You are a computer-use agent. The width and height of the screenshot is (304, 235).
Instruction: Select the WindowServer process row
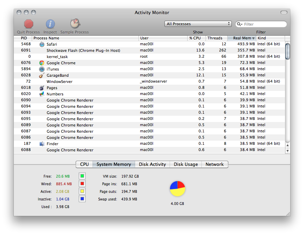(x=149, y=82)
